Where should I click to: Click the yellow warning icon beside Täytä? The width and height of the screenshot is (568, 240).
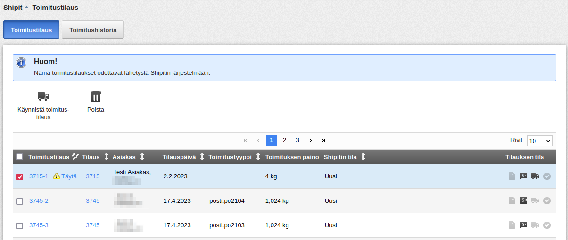pyautogui.click(x=57, y=176)
